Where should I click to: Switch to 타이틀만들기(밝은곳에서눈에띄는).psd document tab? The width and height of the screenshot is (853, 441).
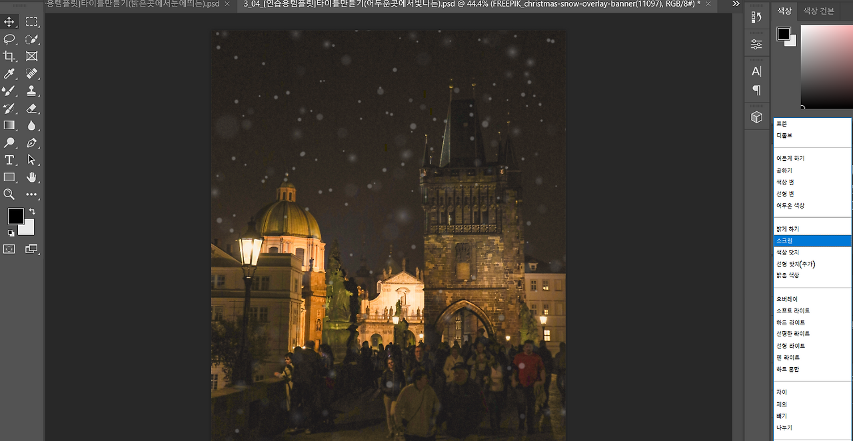click(x=133, y=4)
